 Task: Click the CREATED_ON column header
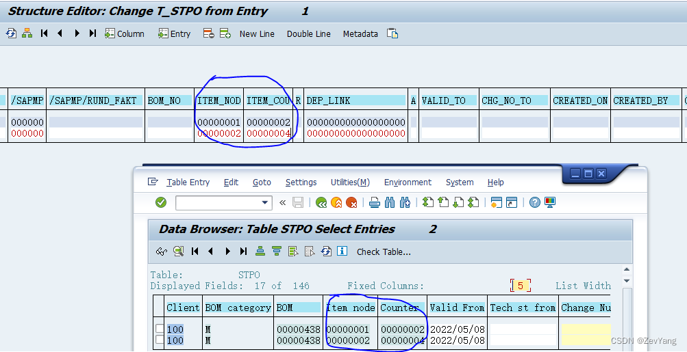[x=580, y=100]
